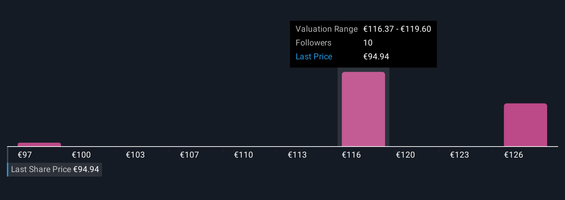
Task: Click the Last Share Price €94.94 label
Action: [x=55, y=169]
